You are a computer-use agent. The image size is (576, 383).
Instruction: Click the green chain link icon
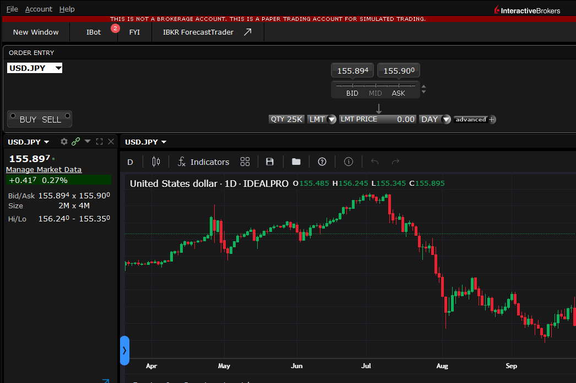pos(75,141)
